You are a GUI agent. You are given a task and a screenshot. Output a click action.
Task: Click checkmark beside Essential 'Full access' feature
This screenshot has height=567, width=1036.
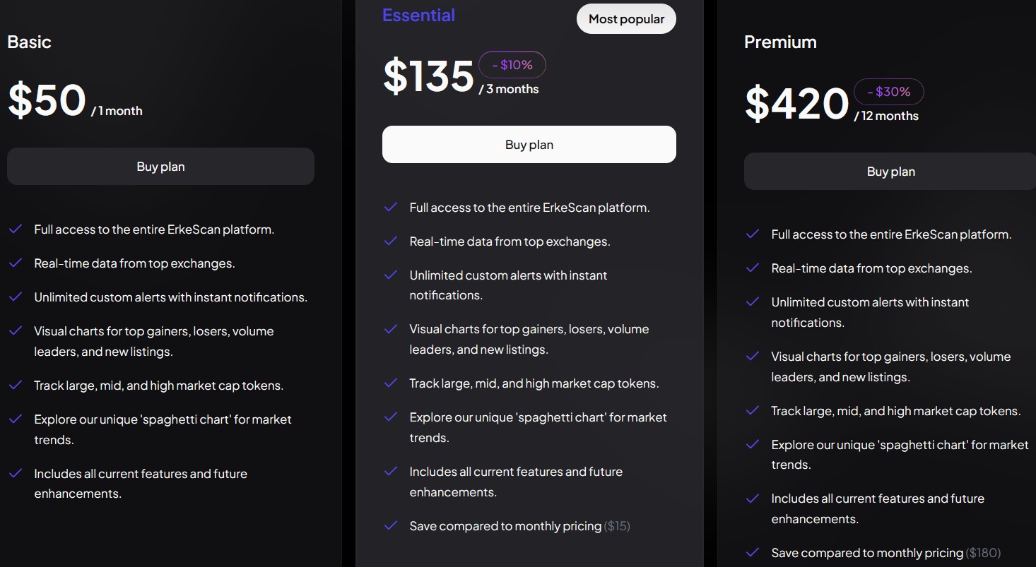coord(391,208)
